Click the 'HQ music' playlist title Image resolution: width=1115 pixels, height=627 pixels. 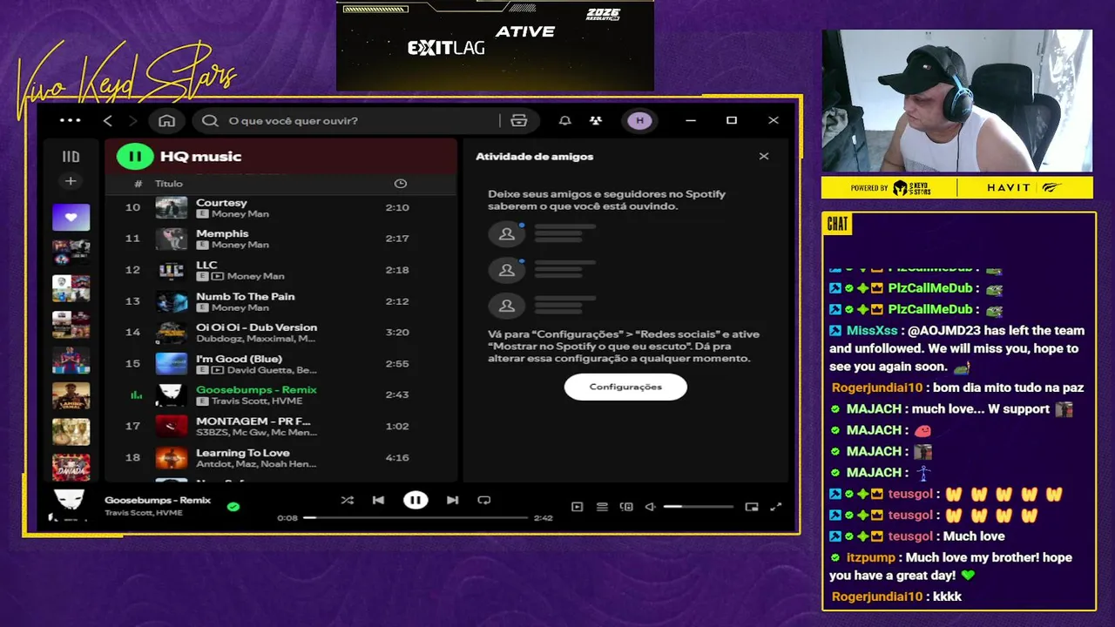(200, 157)
